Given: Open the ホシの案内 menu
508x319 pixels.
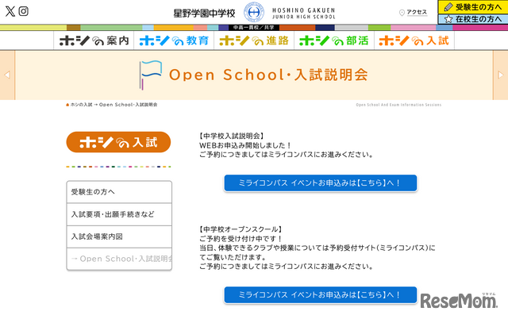Looking at the screenshot, I should (x=94, y=40).
